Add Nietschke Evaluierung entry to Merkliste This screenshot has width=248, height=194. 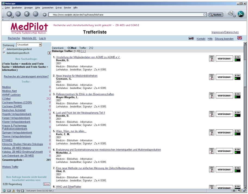[x=212, y=151]
